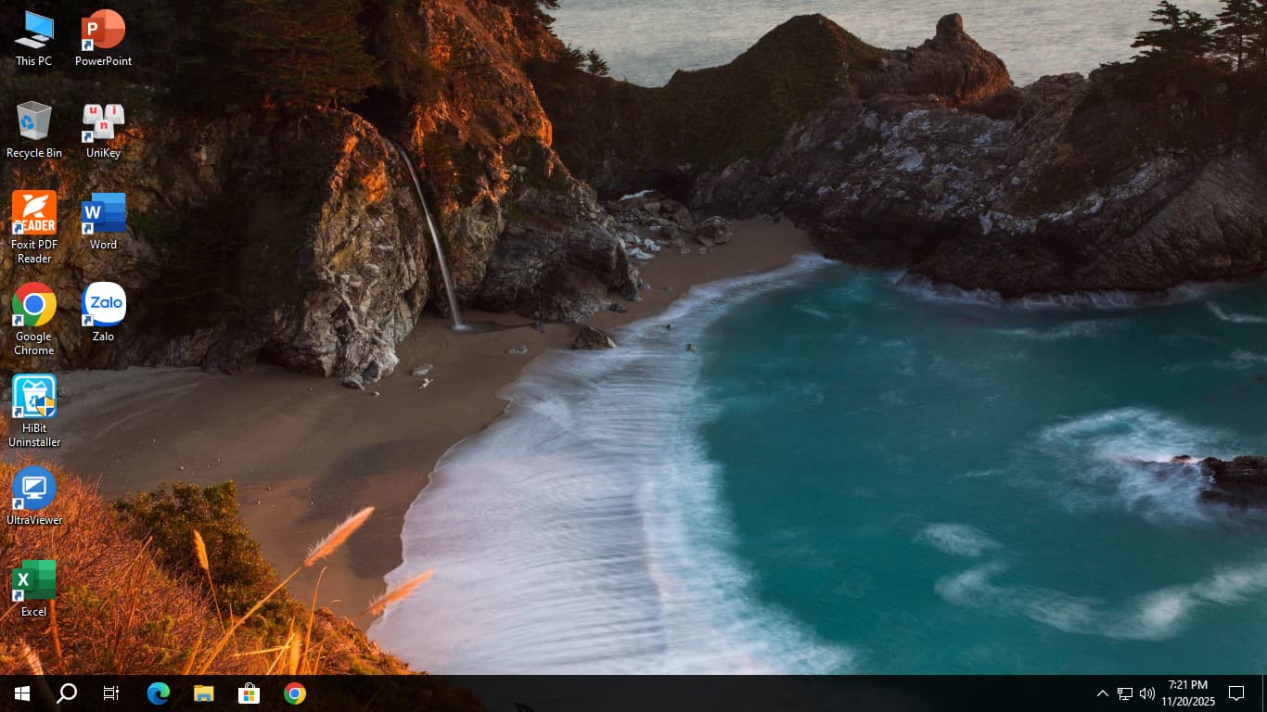Launch Microsoft PowerPoint
1267x712 pixels.
(x=103, y=28)
